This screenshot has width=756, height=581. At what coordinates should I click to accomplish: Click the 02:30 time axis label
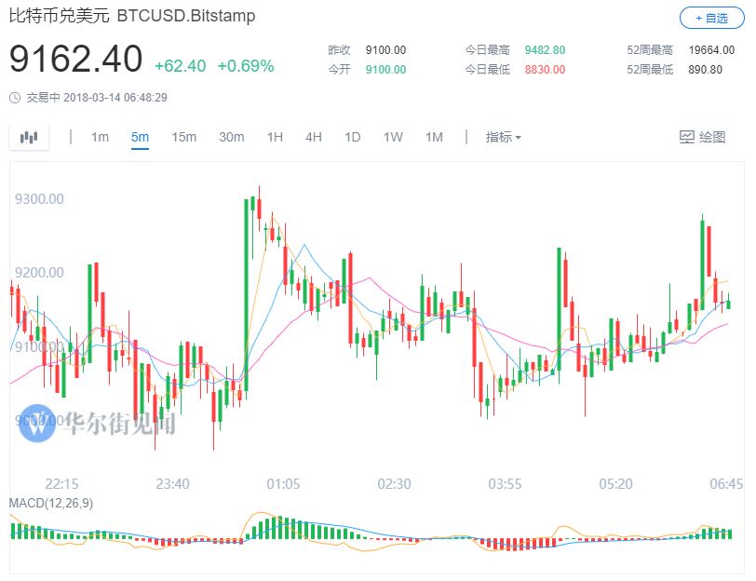tap(395, 483)
